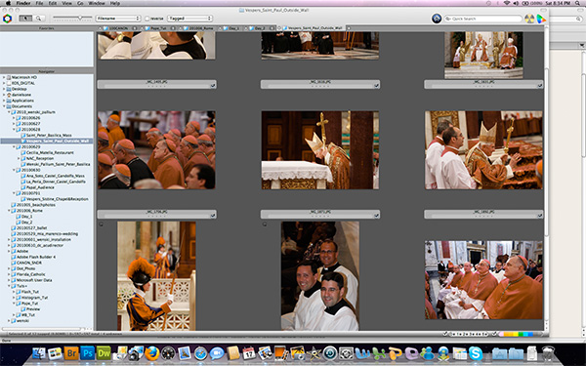Image resolution: width=586 pixels, height=366 pixels.
Task: Open the Edit menu
Action: click(x=53, y=3)
